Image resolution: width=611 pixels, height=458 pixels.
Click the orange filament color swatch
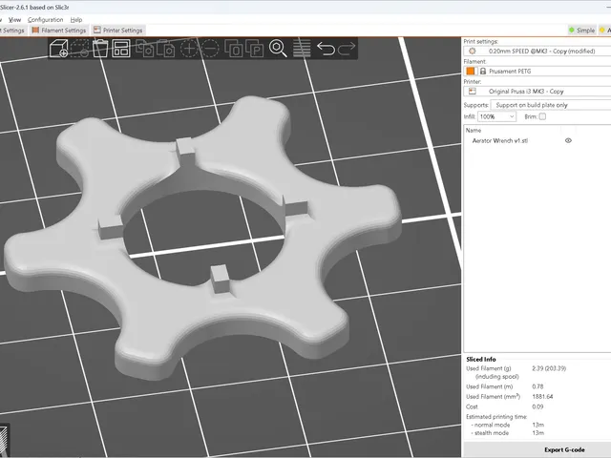click(x=471, y=72)
